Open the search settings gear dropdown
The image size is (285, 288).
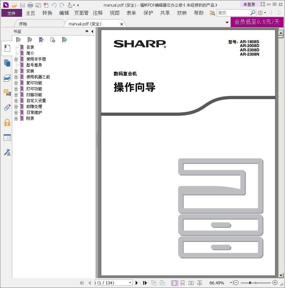coord(262,13)
